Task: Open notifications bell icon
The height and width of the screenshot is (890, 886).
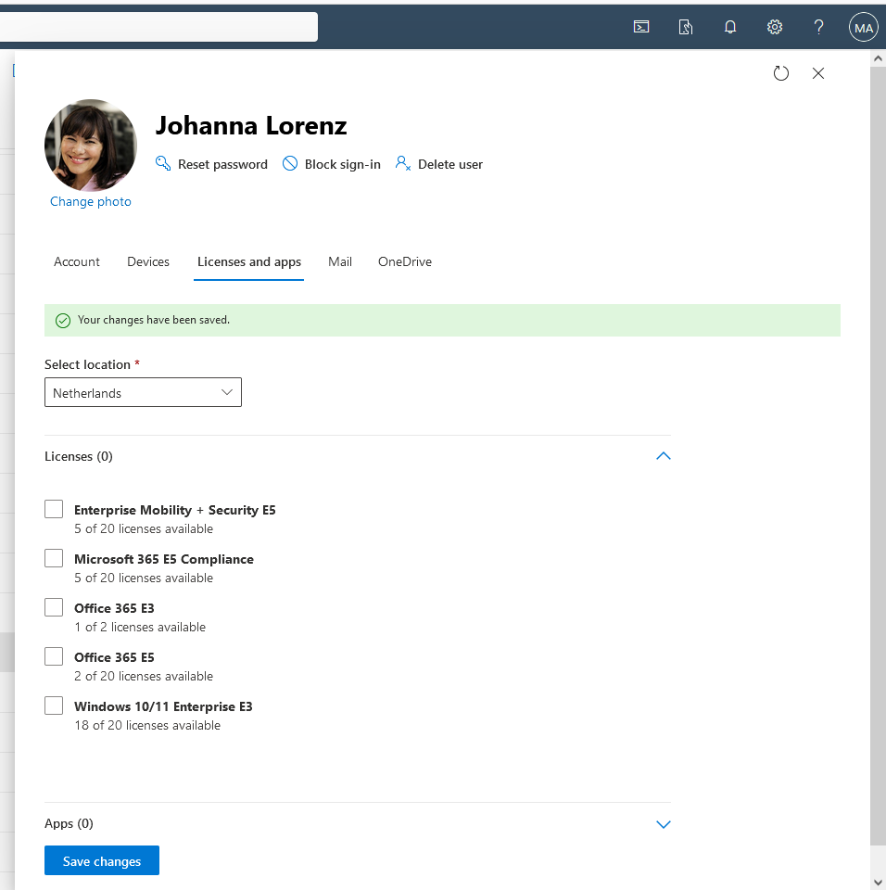Action: [730, 27]
